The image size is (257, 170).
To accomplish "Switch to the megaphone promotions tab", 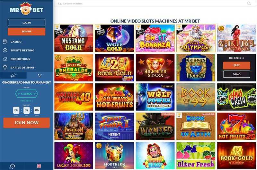I will (13, 75).
